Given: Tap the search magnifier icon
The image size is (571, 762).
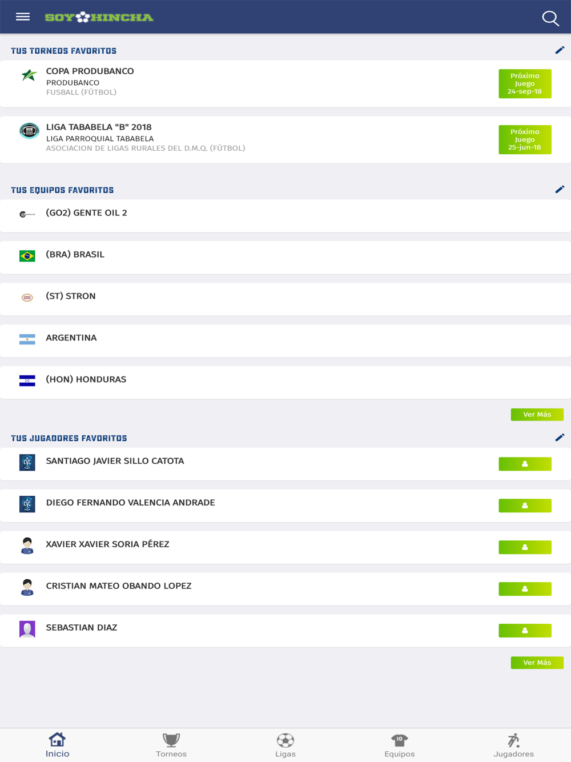Looking at the screenshot, I should [550, 18].
